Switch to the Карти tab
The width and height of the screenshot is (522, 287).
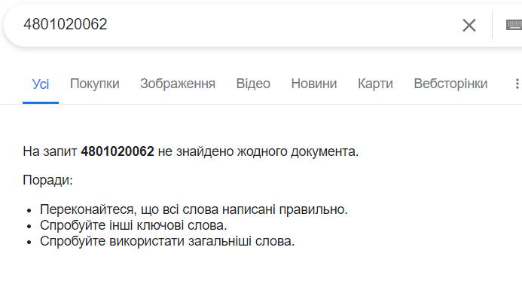tap(375, 84)
